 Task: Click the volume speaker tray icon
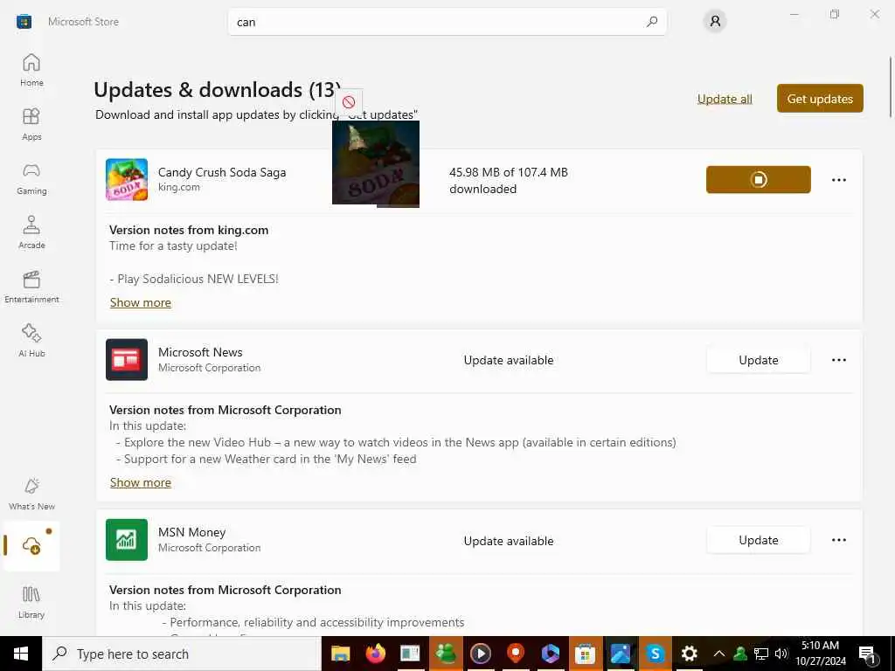tap(781, 654)
